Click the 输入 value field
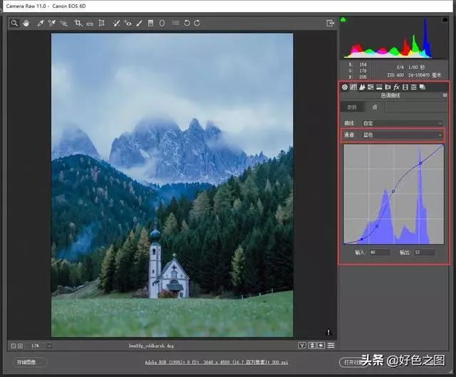456x377 pixels. [379, 252]
